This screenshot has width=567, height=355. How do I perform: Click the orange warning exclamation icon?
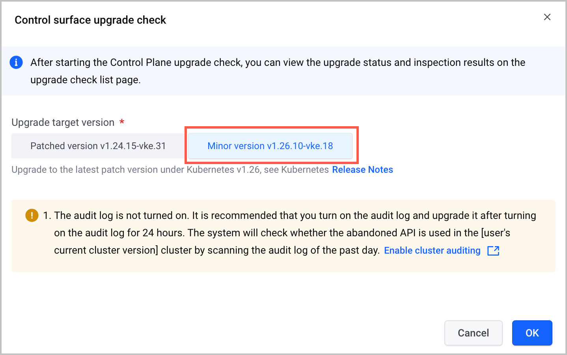[x=32, y=215]
